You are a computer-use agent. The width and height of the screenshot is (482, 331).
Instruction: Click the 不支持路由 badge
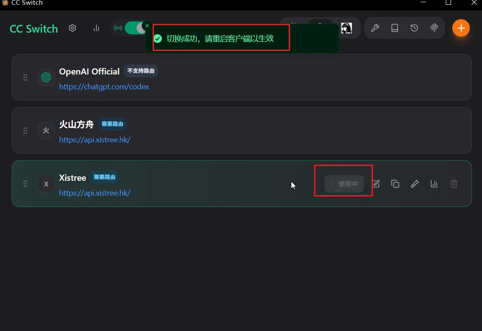[141, 71]
